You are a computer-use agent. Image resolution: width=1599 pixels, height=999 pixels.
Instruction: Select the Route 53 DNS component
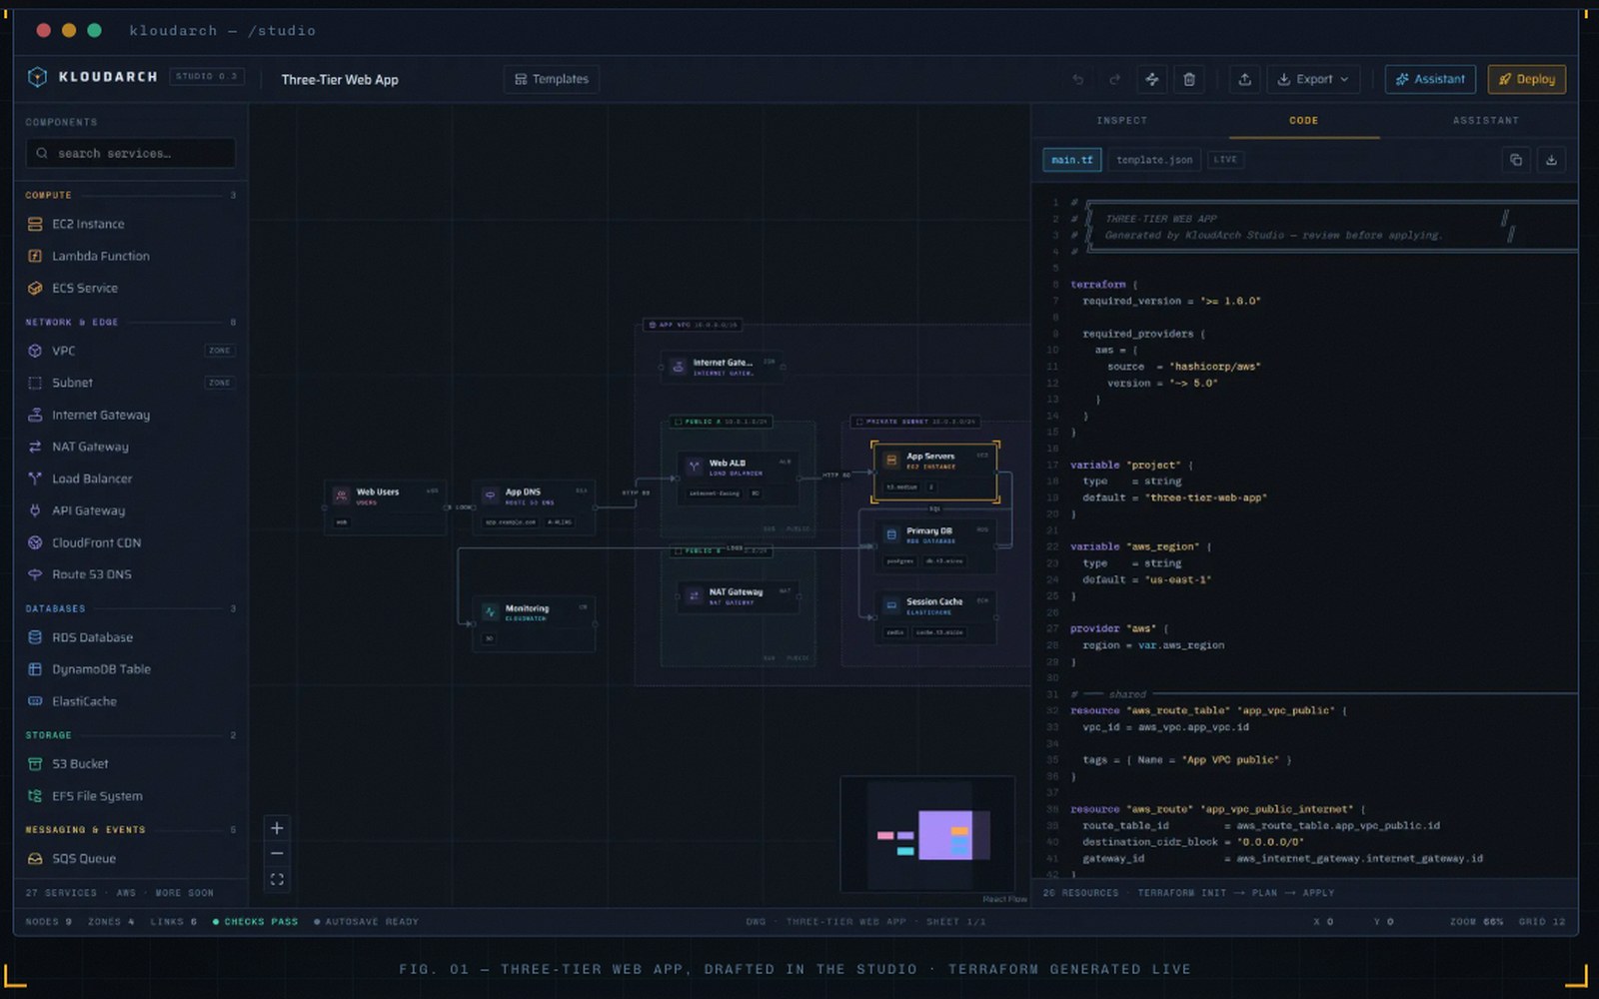pyautogui.click(x=131, y=574)
